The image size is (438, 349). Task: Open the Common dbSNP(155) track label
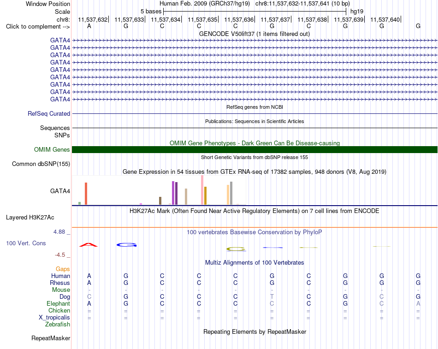click(x=41, y=164)
